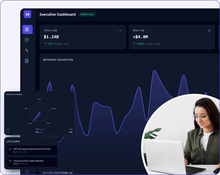Click the hamburger menu icon at sidebar bottom
The image size is (220, 175).
(28, 172)
